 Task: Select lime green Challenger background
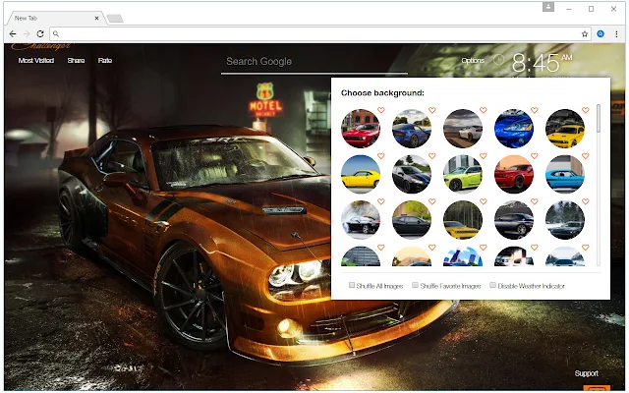(463, 175)
